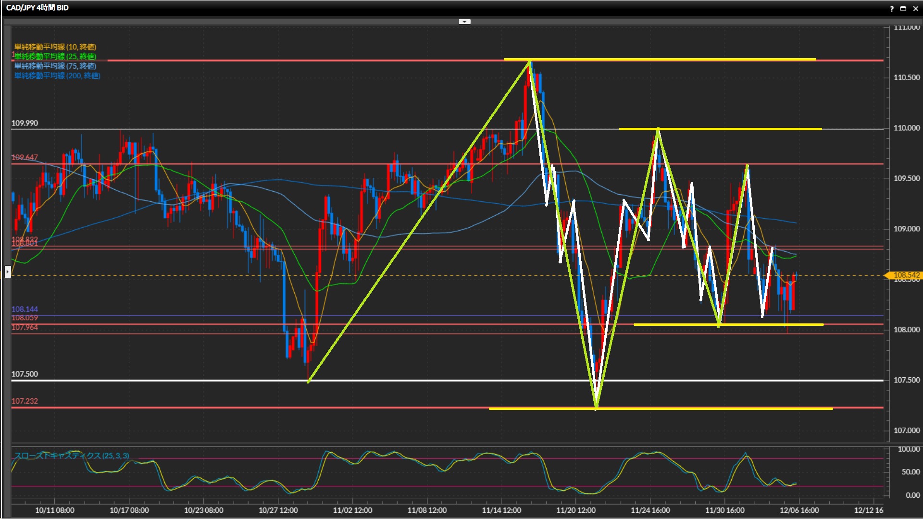Click the CAD/JPY 4時間 BID title text
Viewport: 923px width, 519px height.
(37, 8)
